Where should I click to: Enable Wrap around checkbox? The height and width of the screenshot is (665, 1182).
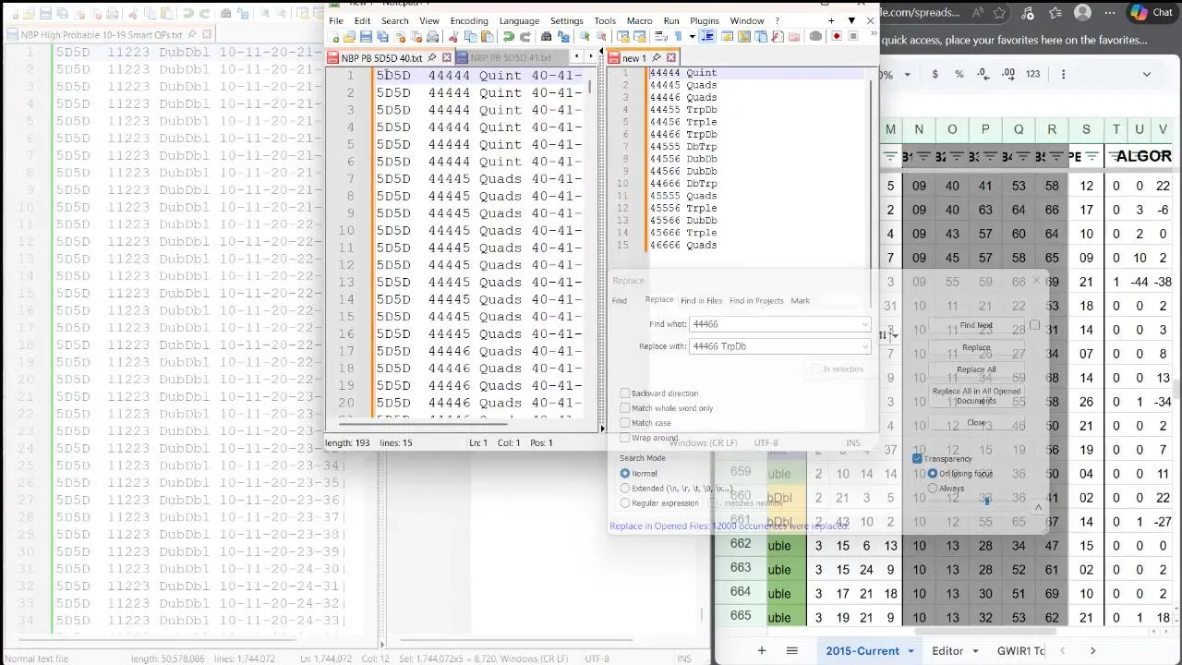[625, 438]
